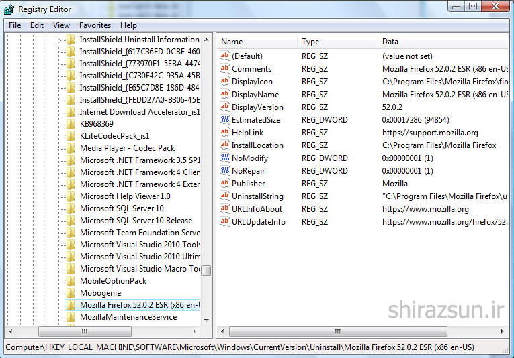Click the binary icon beside EstimatedSize

225,119
